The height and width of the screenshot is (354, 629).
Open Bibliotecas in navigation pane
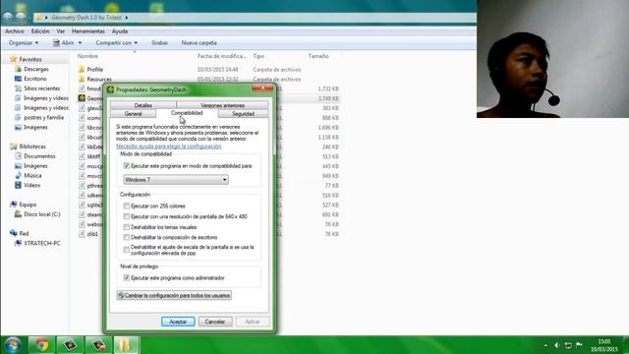pos(32,147)
